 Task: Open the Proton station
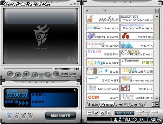(137, 36)
